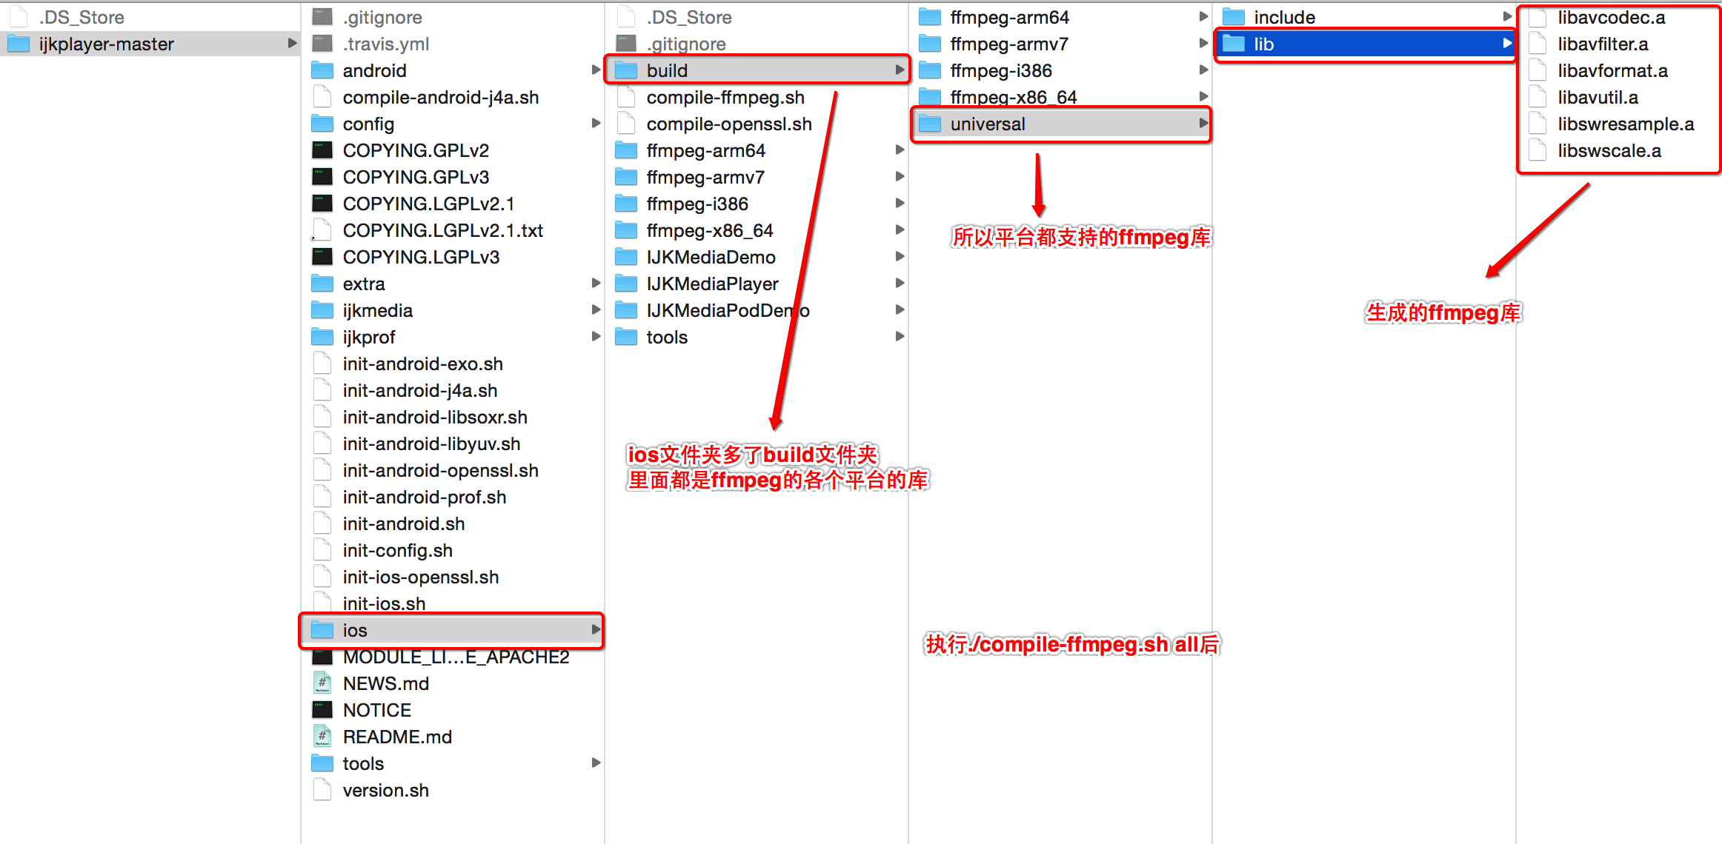This screenshot has height=844, width=1722.
Task: Select the ffmpeg-arm64 folder icon in universal column
Action: tap(930, 18)
